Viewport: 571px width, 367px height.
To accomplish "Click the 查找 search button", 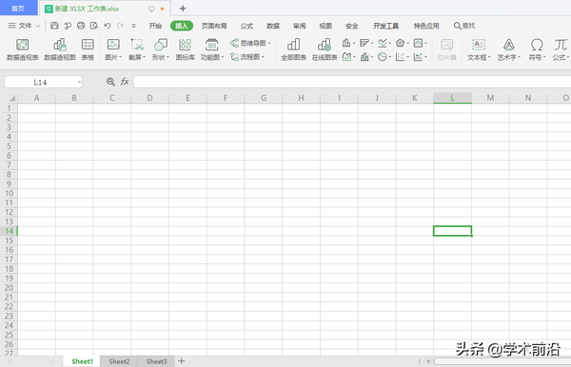I will (x=464, y=26).
